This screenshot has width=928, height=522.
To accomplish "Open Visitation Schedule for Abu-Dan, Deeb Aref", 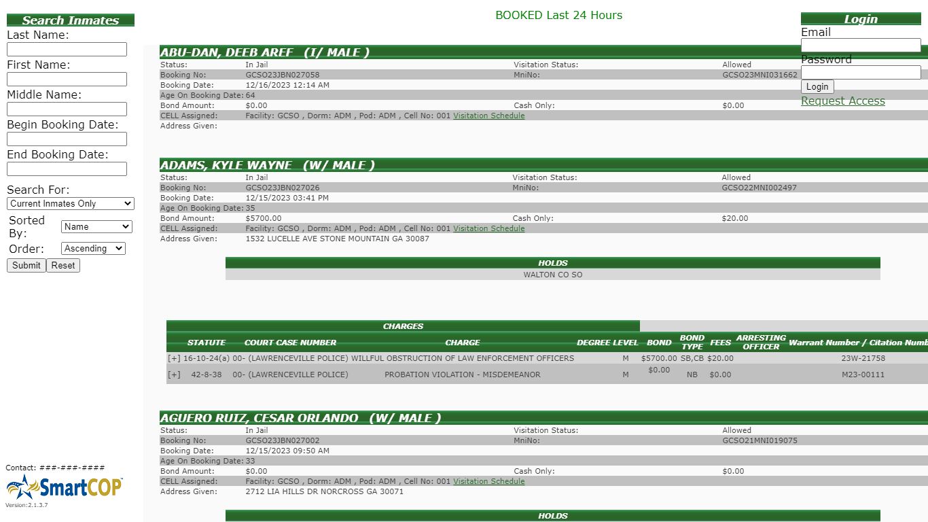I will [489, 116].
